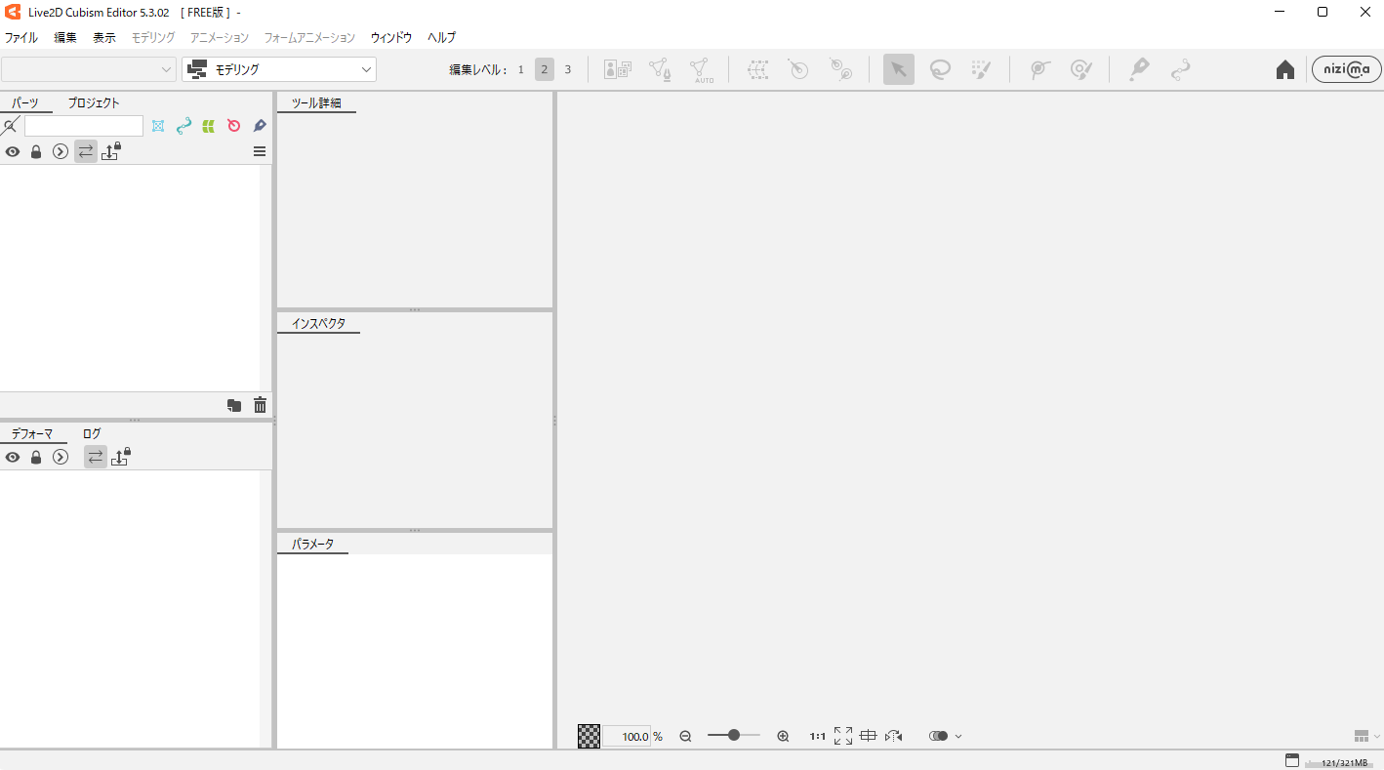Open the home screen via house icon
1384x770 pixels.
[1285, 69]
